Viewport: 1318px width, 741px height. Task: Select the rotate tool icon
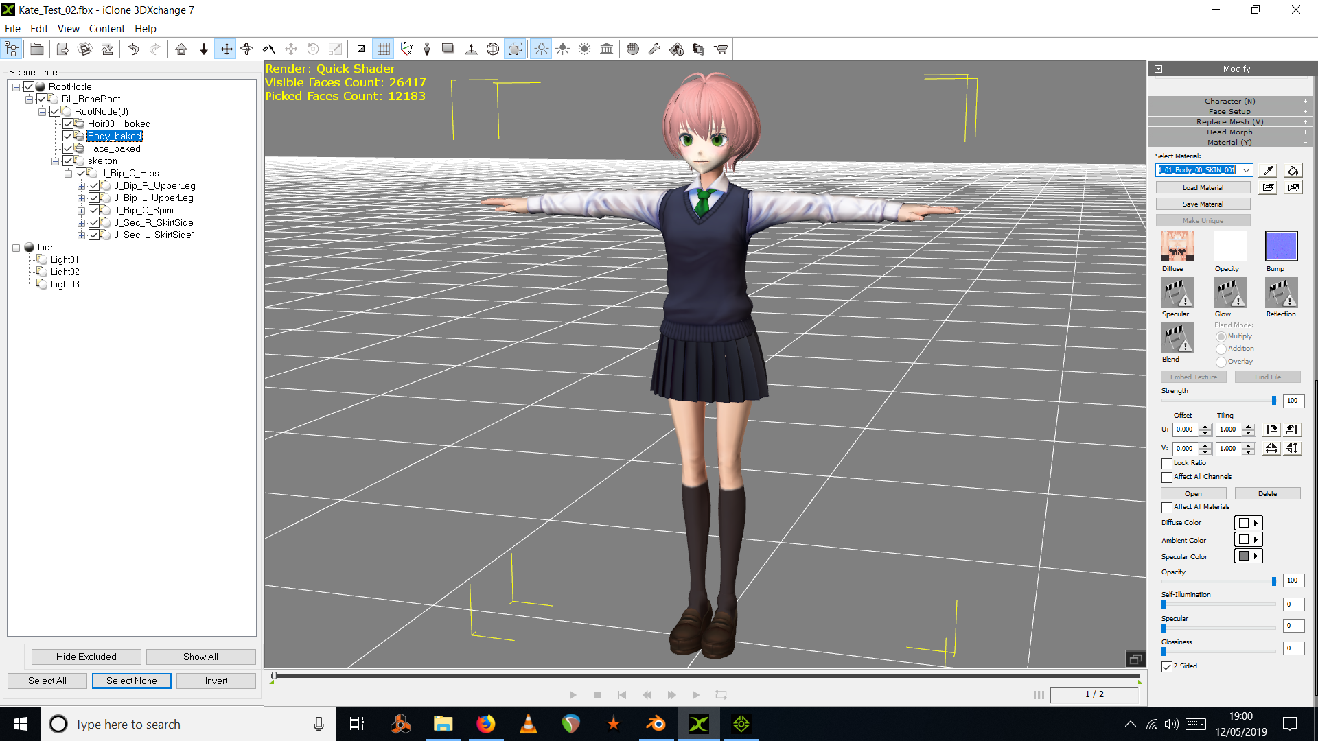[247, 49]
